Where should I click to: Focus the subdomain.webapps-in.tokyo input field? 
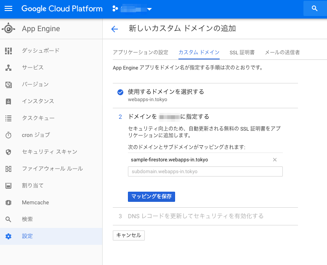[205, 171]
